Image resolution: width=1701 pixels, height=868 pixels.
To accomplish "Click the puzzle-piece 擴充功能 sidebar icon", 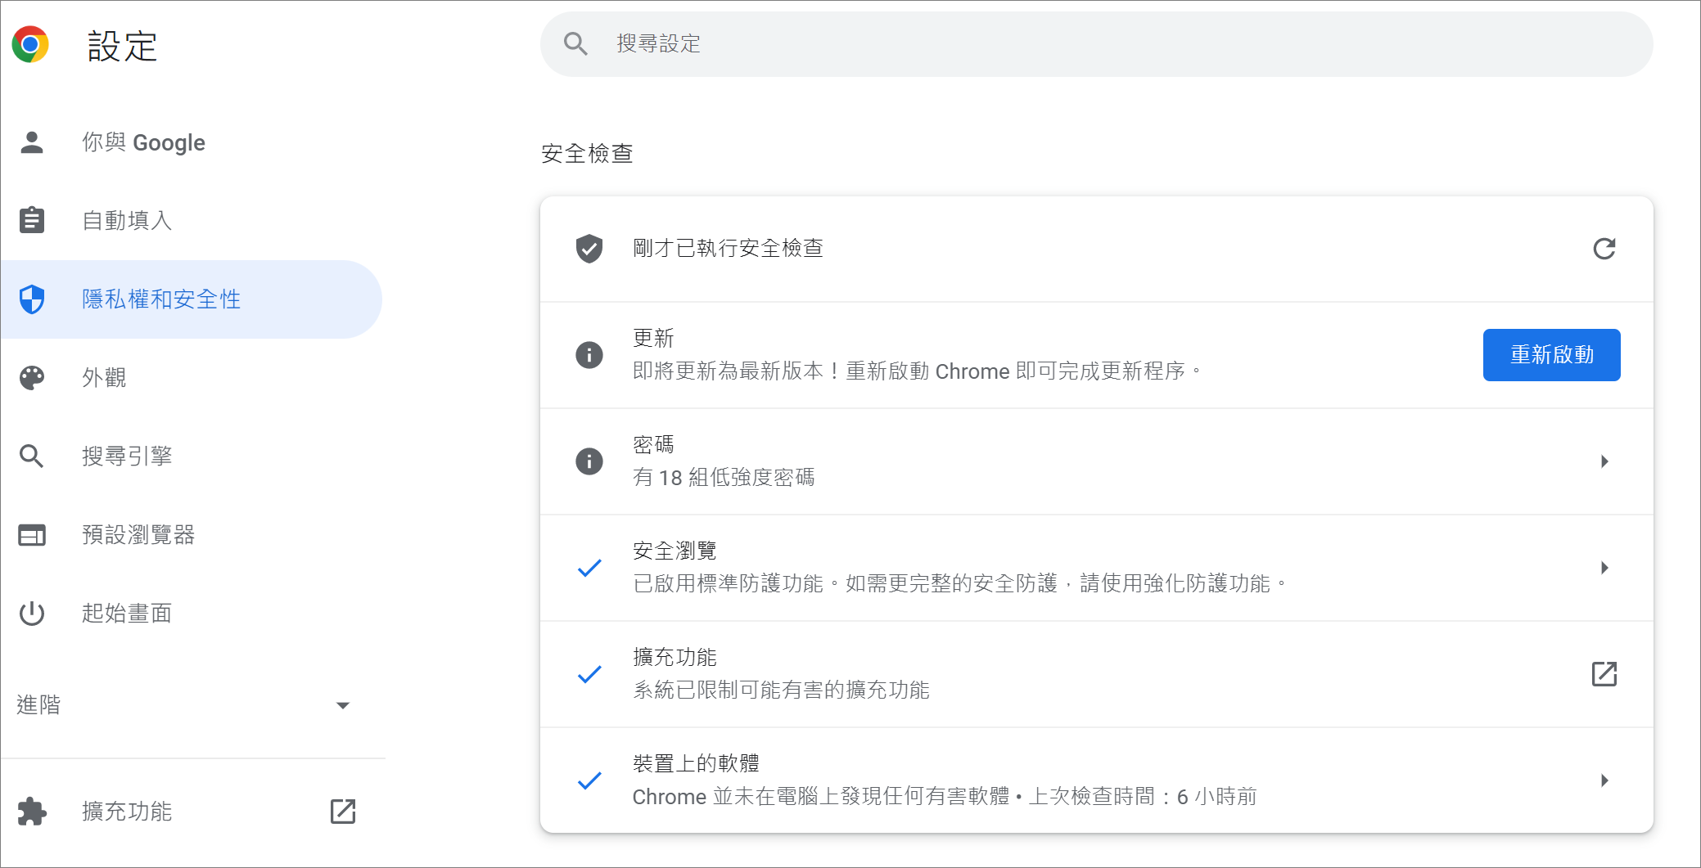I will point(32,812).
